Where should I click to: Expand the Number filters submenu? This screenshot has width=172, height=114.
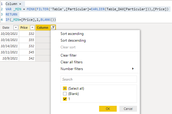(72, 69)
